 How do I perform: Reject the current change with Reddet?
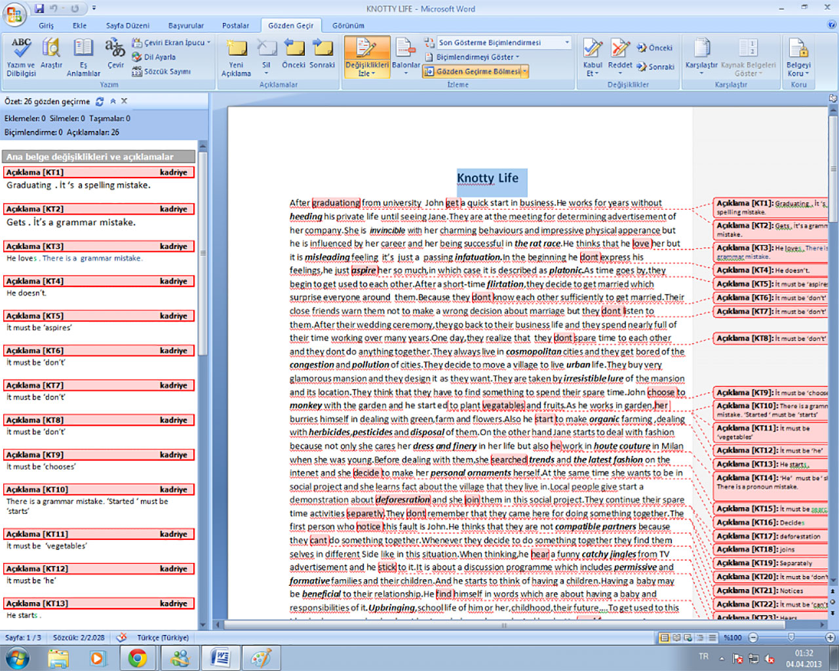[620, 56]
